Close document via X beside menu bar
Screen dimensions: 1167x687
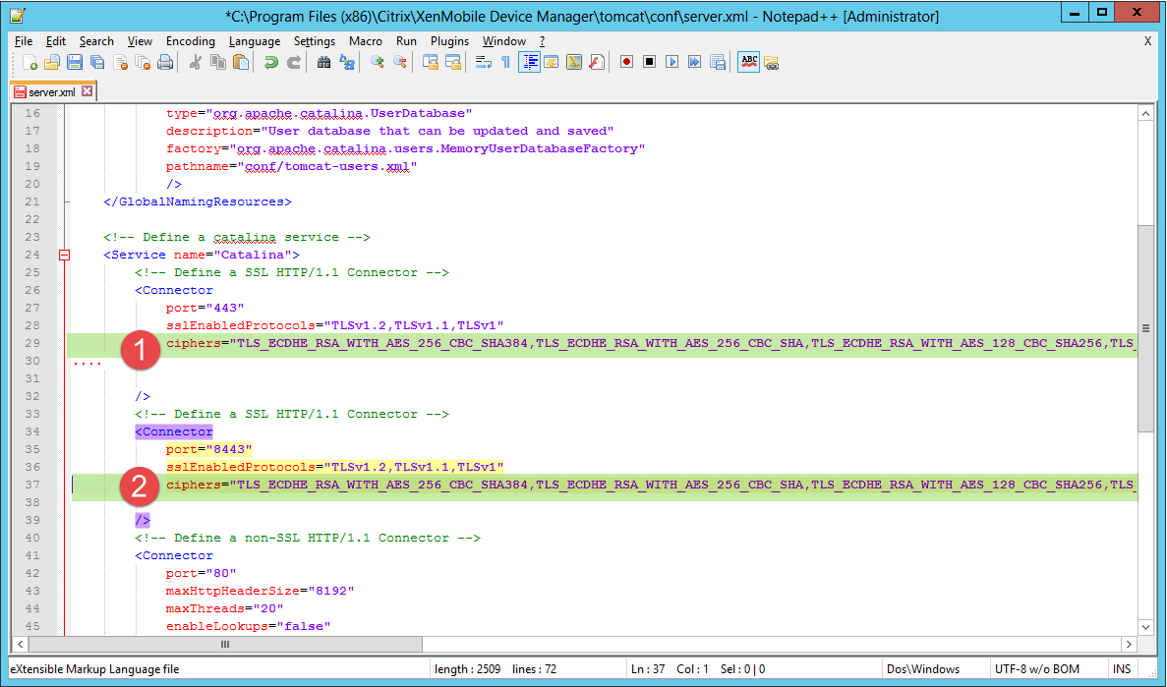[x=1147, y=41]
